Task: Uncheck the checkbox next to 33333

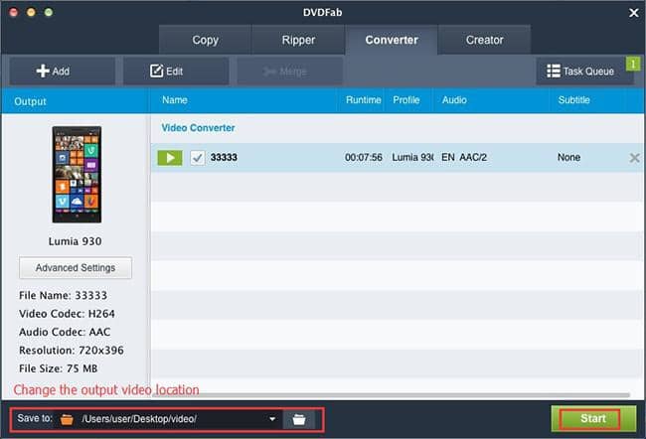Action: [x=198, y=158]
